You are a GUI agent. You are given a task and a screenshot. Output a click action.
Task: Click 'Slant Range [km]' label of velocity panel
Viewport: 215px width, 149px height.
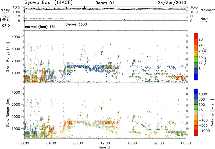[x=8, y=112]
